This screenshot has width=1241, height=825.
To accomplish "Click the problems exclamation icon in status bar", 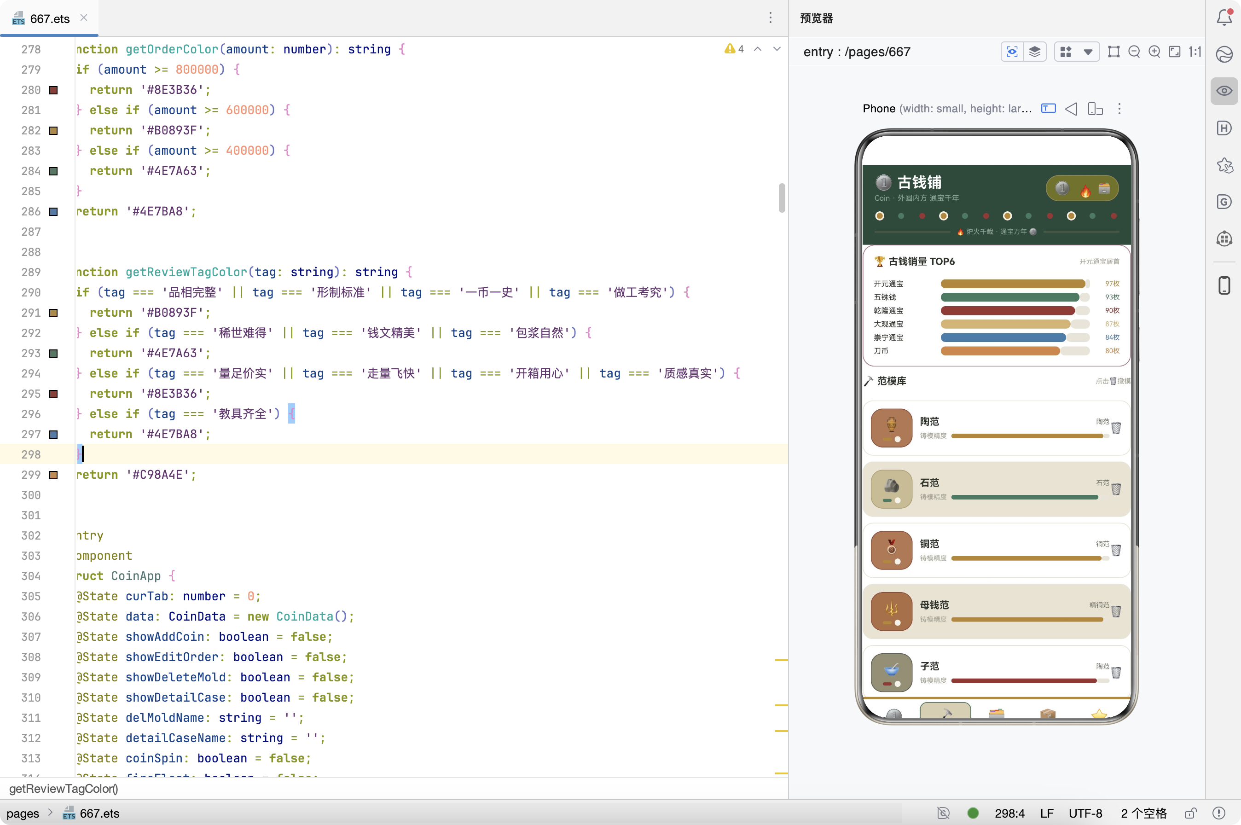I will pyautogui.click(x=1218, y=813).
